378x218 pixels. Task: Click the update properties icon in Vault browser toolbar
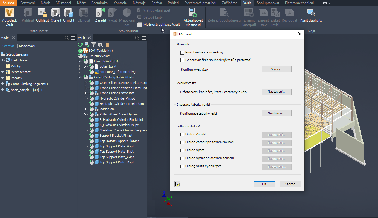(x=87, y=45)
